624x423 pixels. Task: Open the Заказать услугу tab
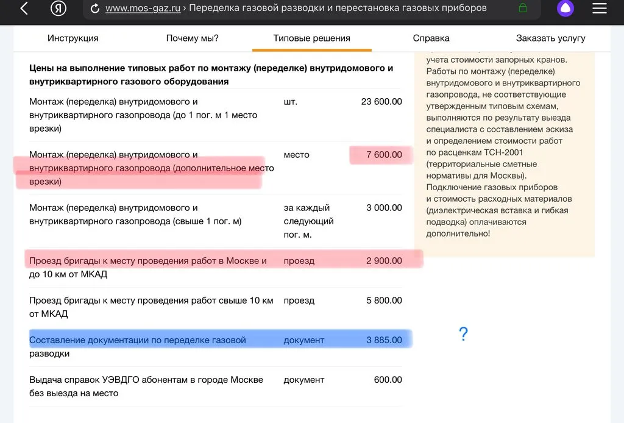point(550,38)
